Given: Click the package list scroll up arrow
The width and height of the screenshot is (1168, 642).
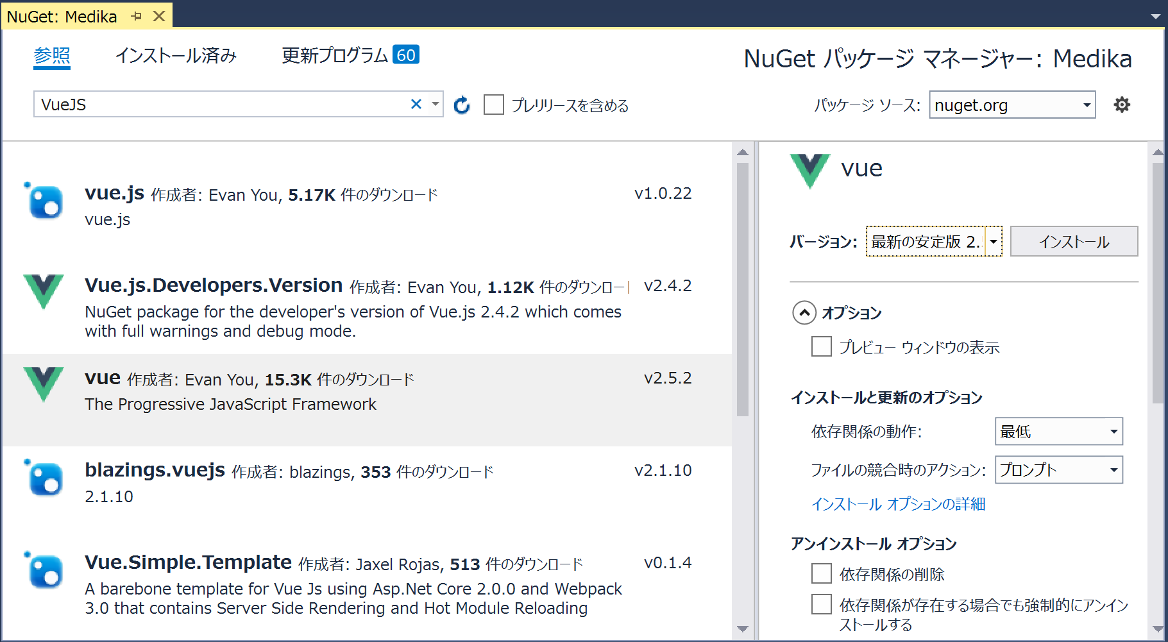Looking at the screenshot, I should click(x=743, y=153).
